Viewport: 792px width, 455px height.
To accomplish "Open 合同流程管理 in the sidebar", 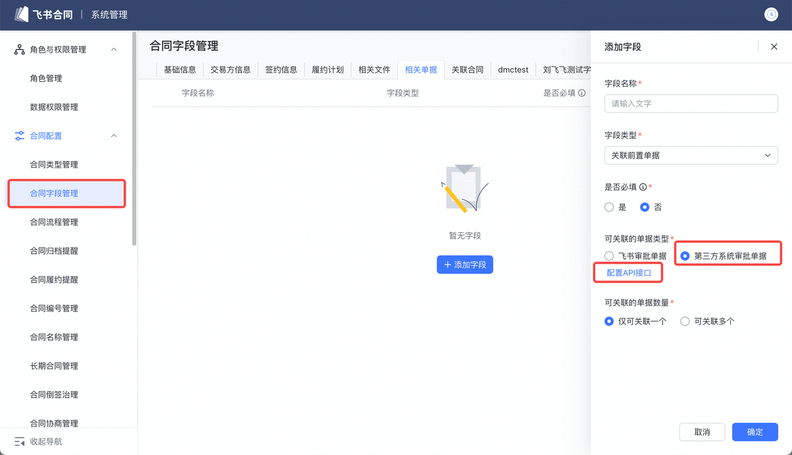I will click(x=54, y=222).
